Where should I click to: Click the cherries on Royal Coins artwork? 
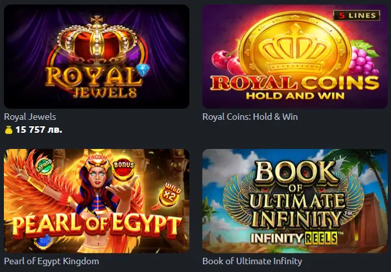(x=226, y=62)
